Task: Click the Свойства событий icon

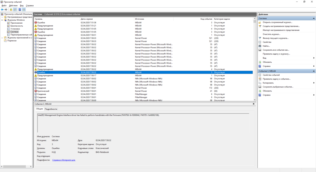Action: 260,75
